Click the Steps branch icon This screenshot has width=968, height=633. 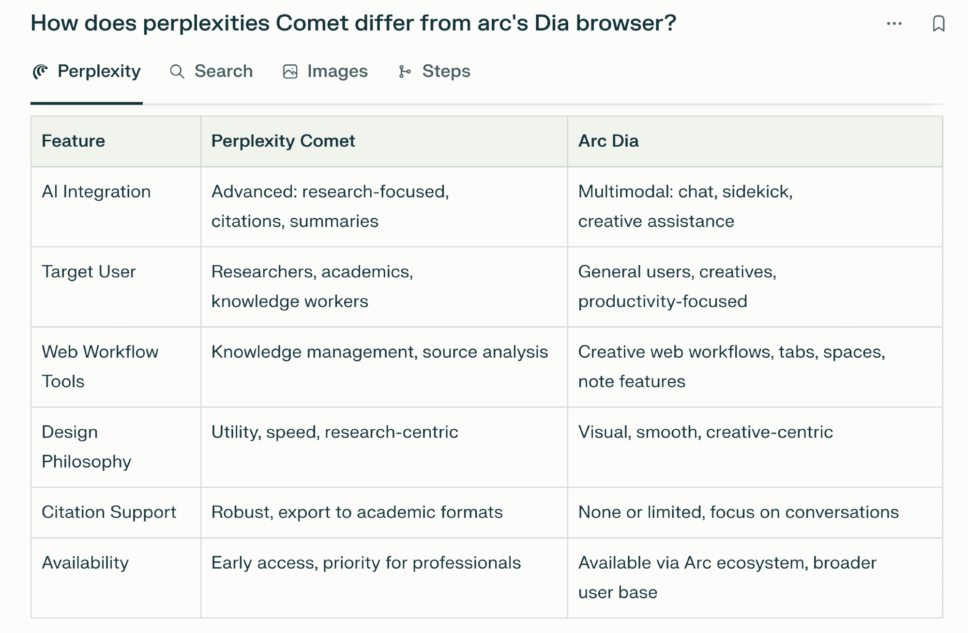pos(405,72)
